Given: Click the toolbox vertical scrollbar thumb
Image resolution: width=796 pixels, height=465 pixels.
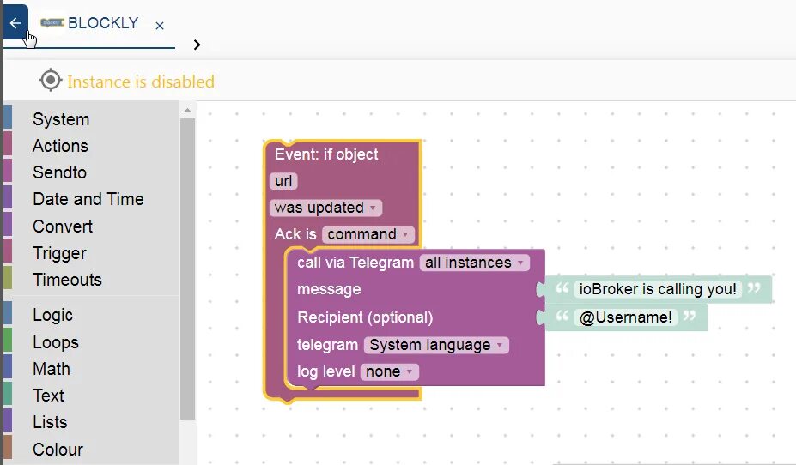Looking at the screenshot, I should (187, 269).
